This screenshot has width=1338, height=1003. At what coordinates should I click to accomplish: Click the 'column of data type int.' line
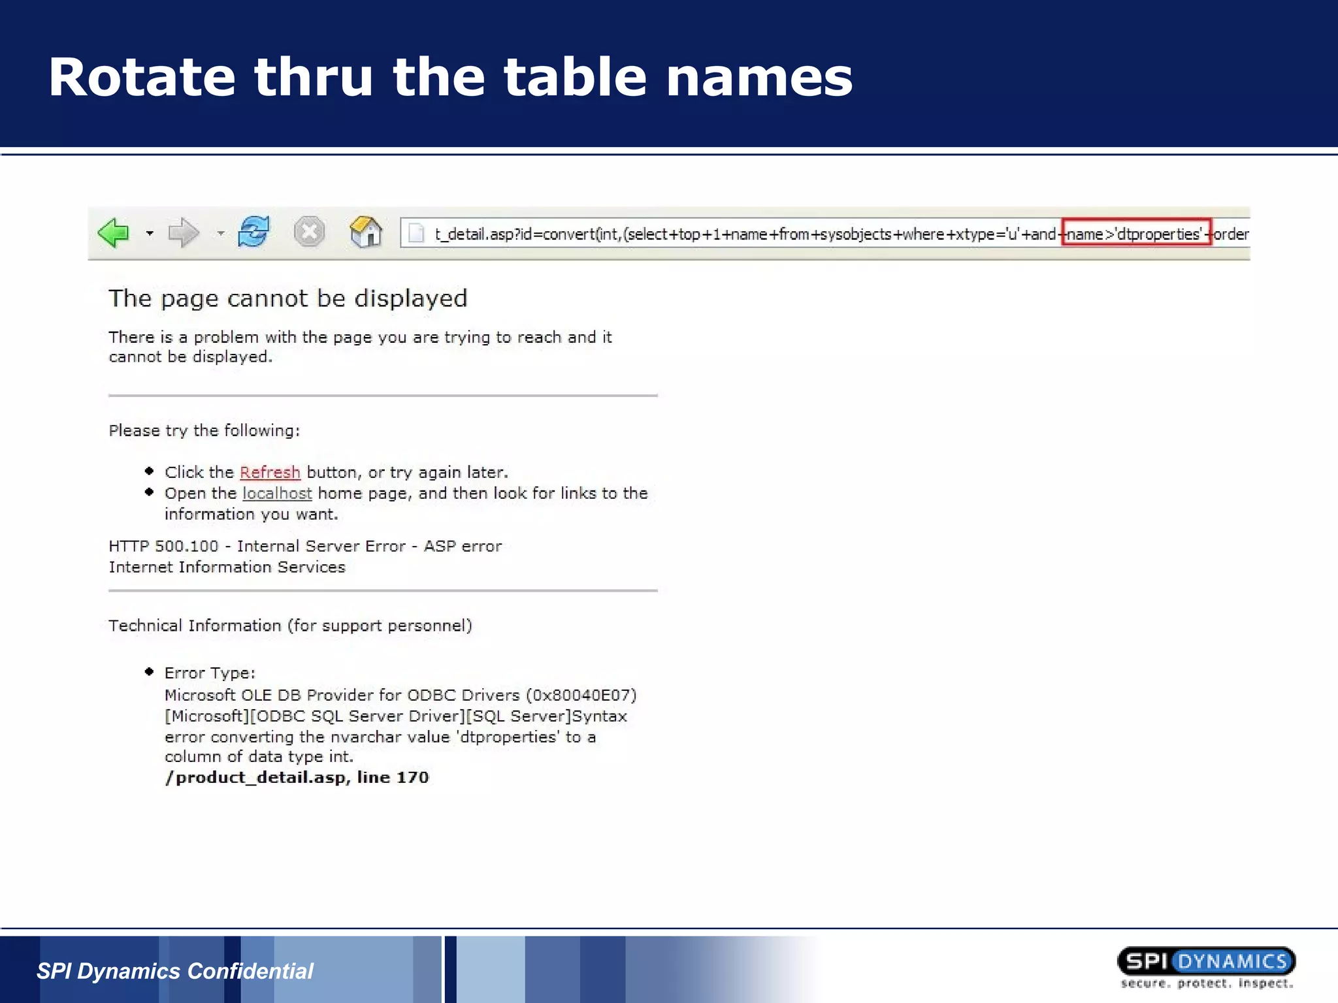point(259,756)
